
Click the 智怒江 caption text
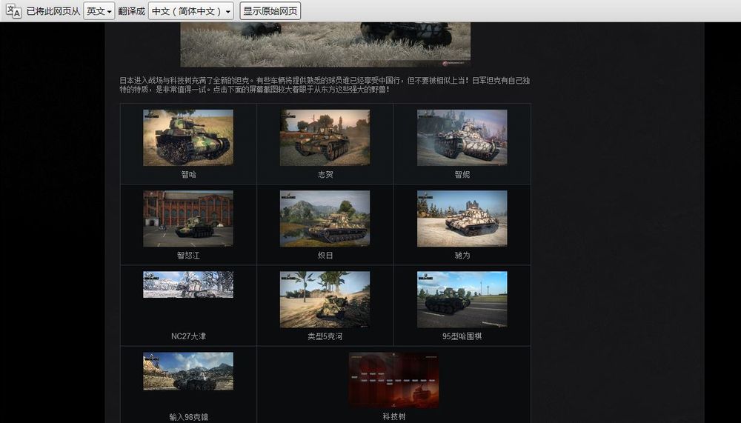click(188, 256)
